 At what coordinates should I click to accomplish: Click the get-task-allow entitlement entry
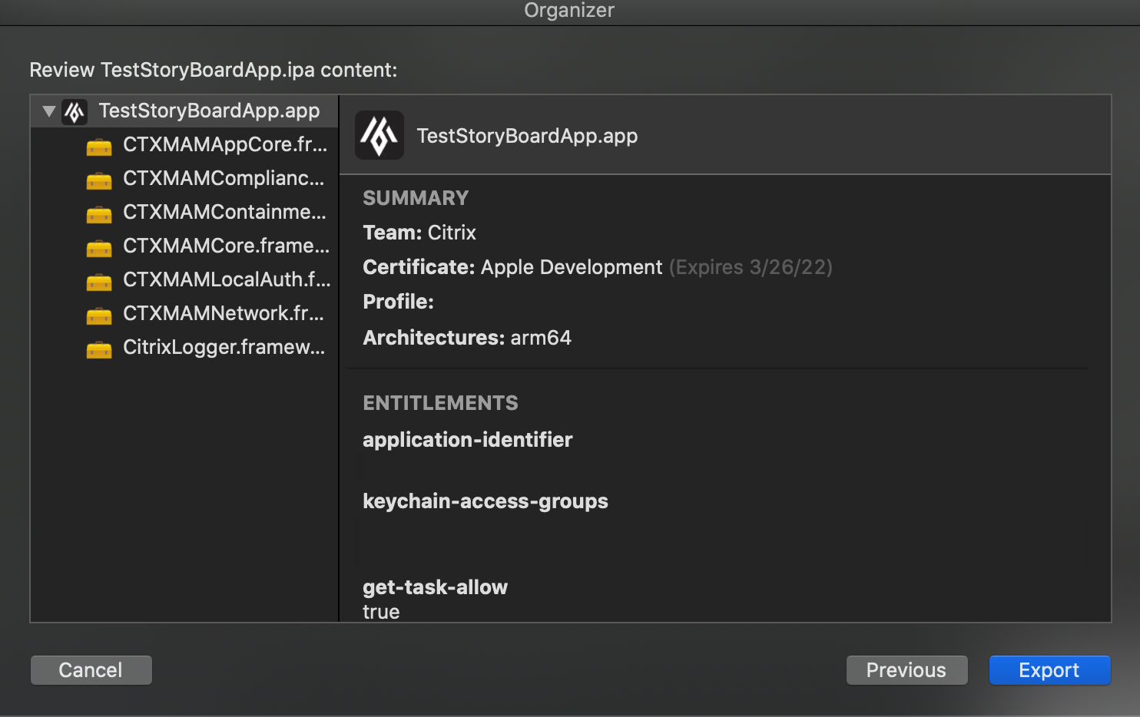[435, 587]
